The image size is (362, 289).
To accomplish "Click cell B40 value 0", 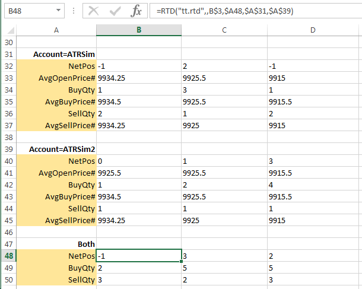I will [x=139, y=161].
